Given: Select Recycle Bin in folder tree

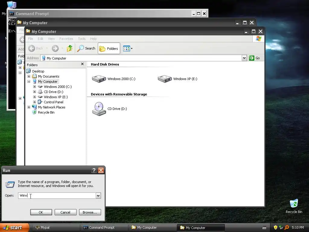Looking at the screenshot, I should click(x=46, y=112).
